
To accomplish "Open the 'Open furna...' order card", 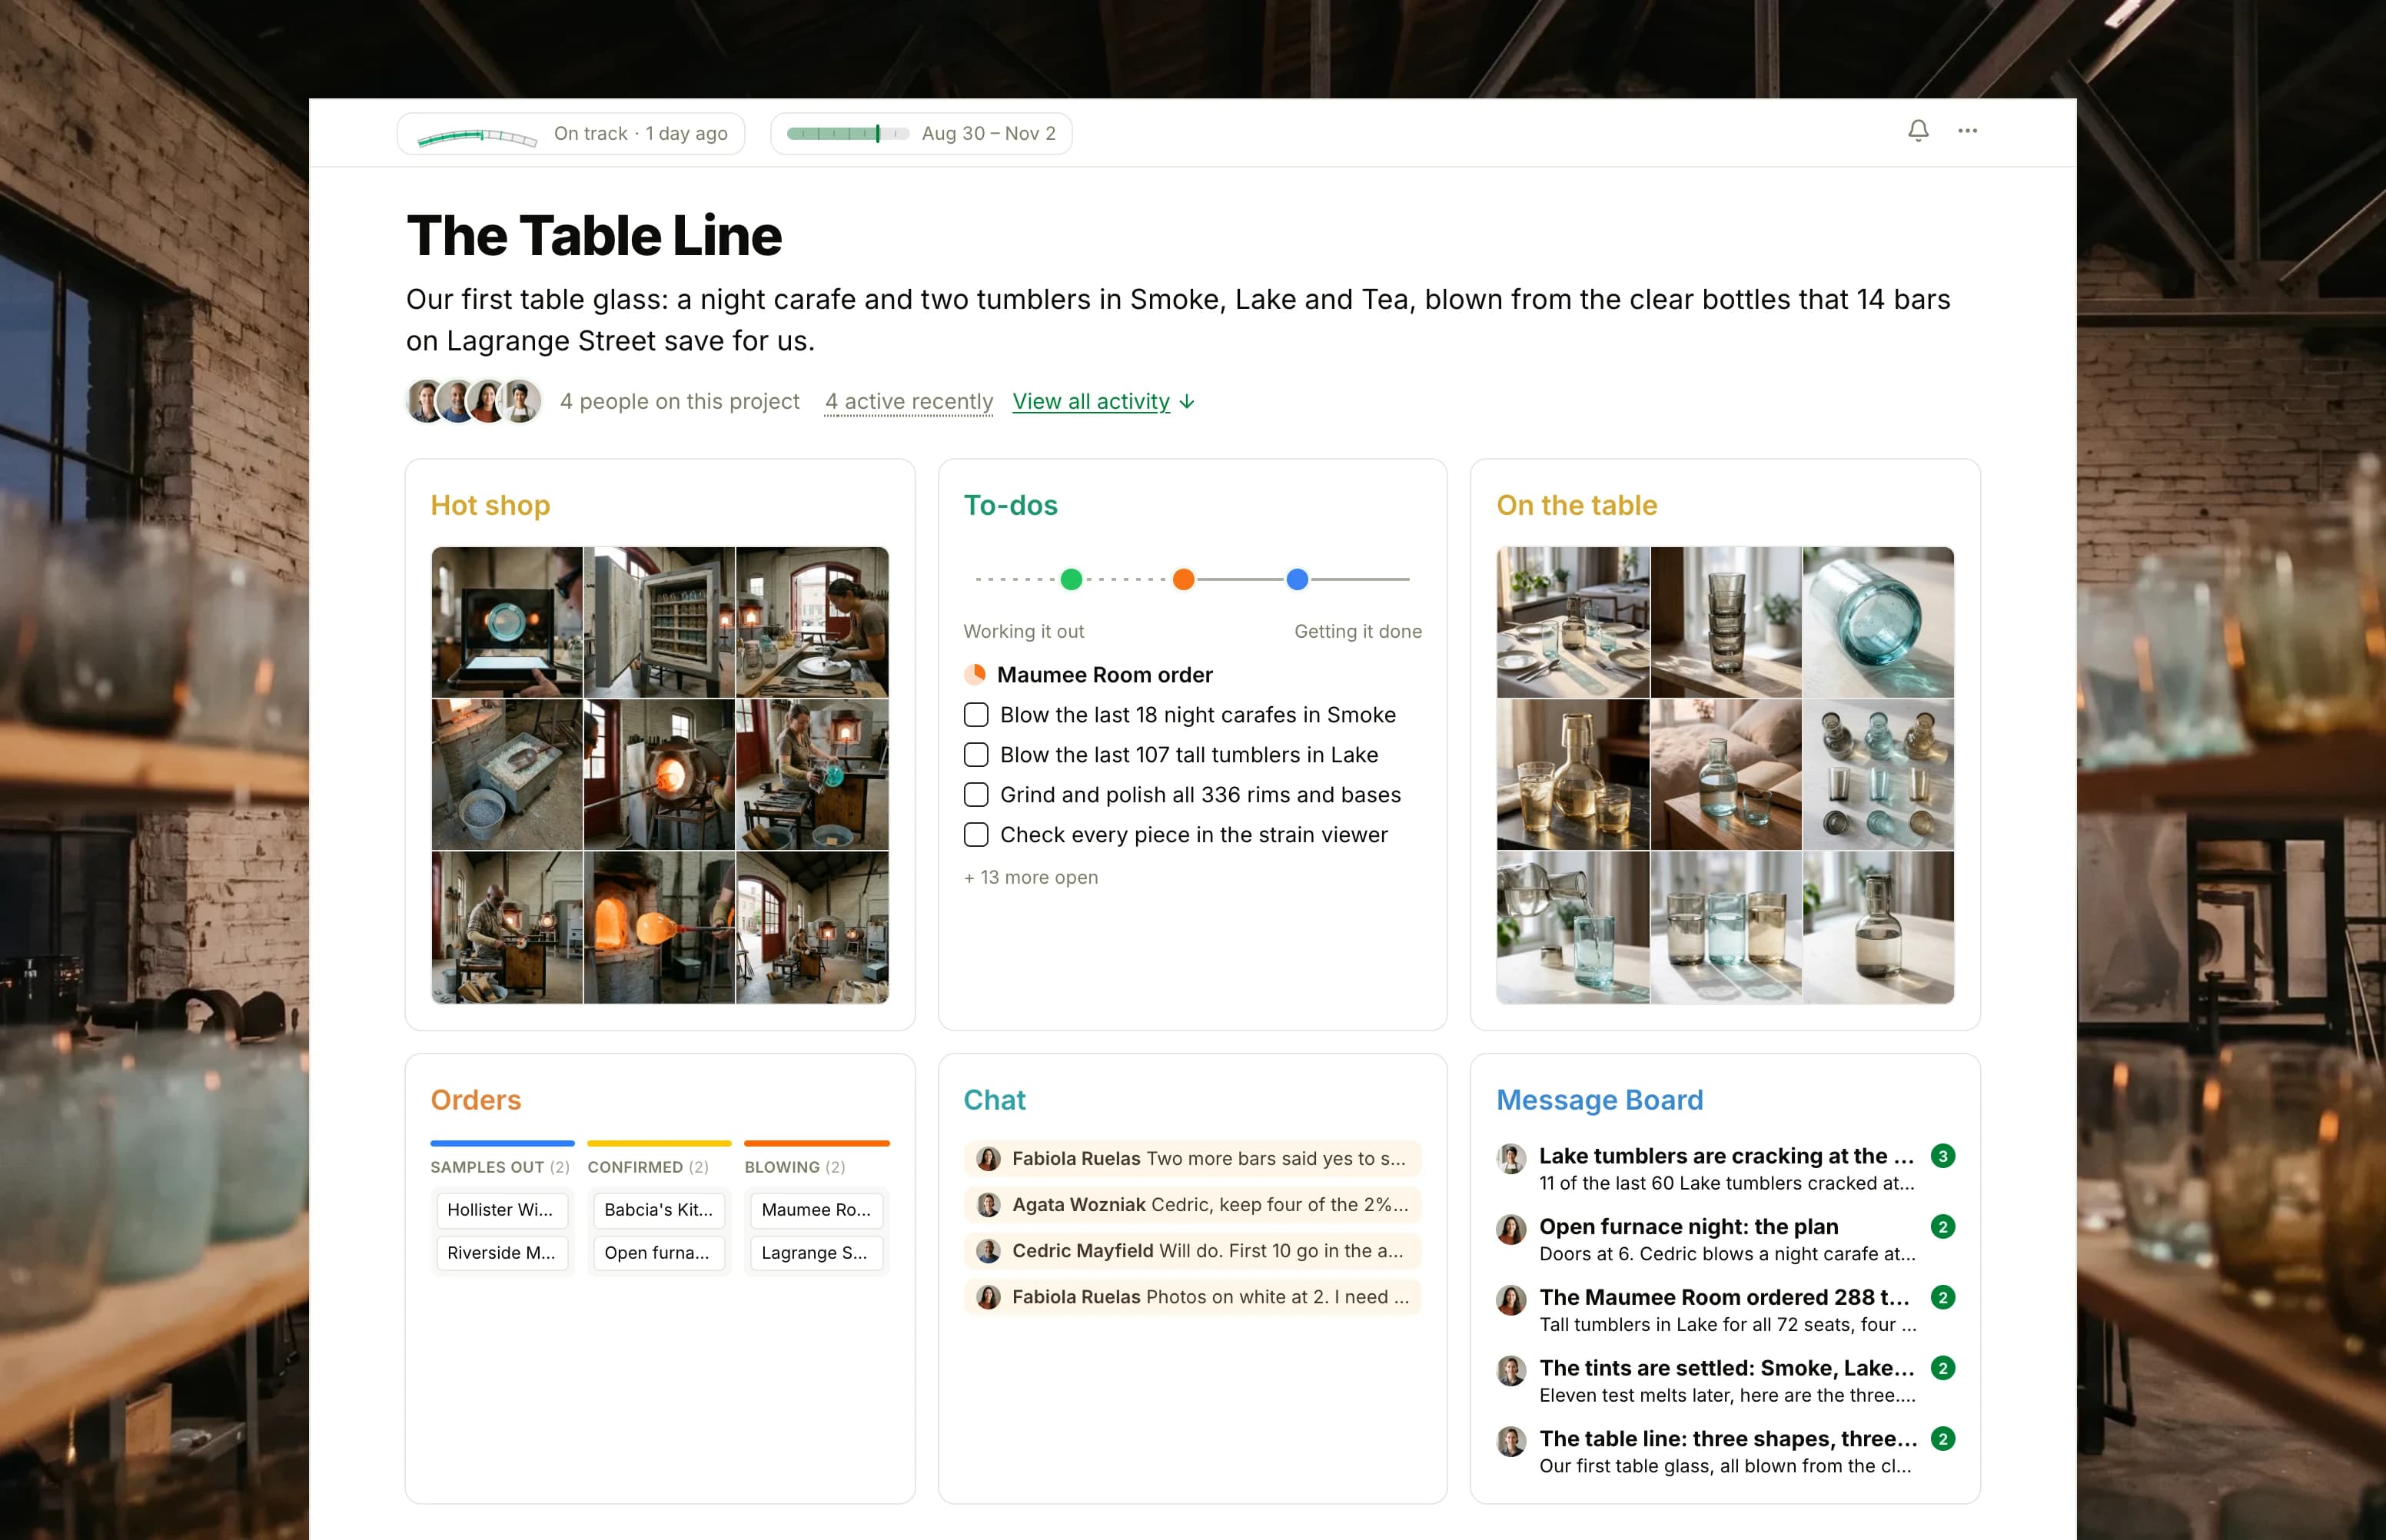I will click(659, 1253).
